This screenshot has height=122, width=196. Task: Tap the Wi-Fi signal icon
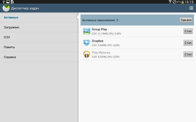pyautogui.click(x=170, y=2)
